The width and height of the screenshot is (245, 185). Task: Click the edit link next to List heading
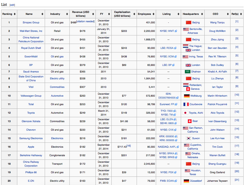(x=12, y=5)
